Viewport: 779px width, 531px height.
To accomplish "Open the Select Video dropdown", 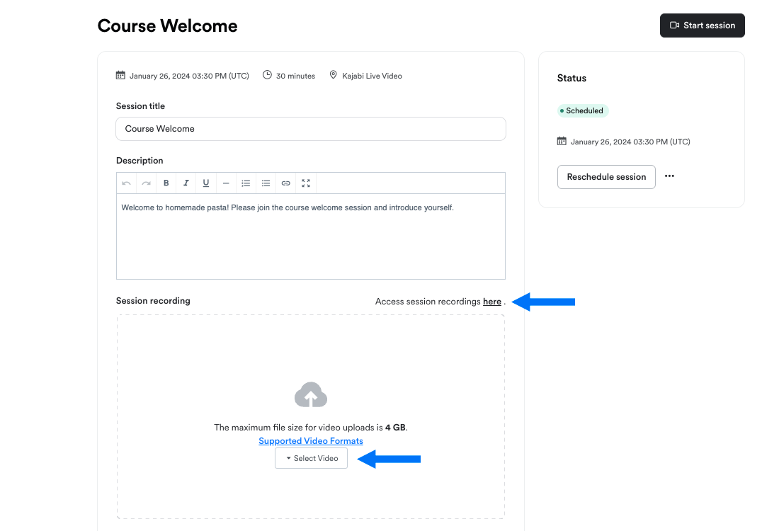I will coord(311,458).
